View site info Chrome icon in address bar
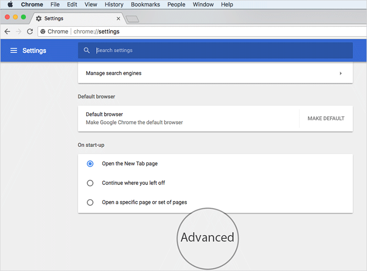The height and width of the screenshot is (271, 367). pyautogui.click(x=43, y=31)
